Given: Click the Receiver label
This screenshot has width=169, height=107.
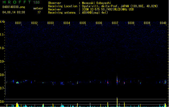Looking at the screenshot, I should (55, 9).
